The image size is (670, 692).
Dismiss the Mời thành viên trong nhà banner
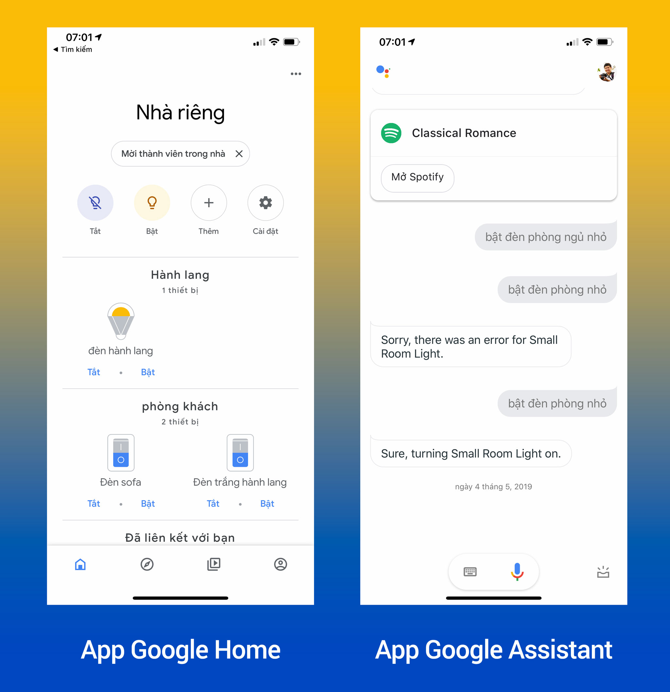[252, 154]
